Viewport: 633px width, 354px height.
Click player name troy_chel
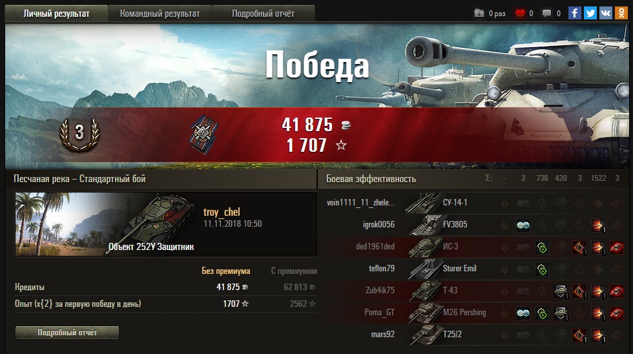pyautogui.click(x=222, y=212)
